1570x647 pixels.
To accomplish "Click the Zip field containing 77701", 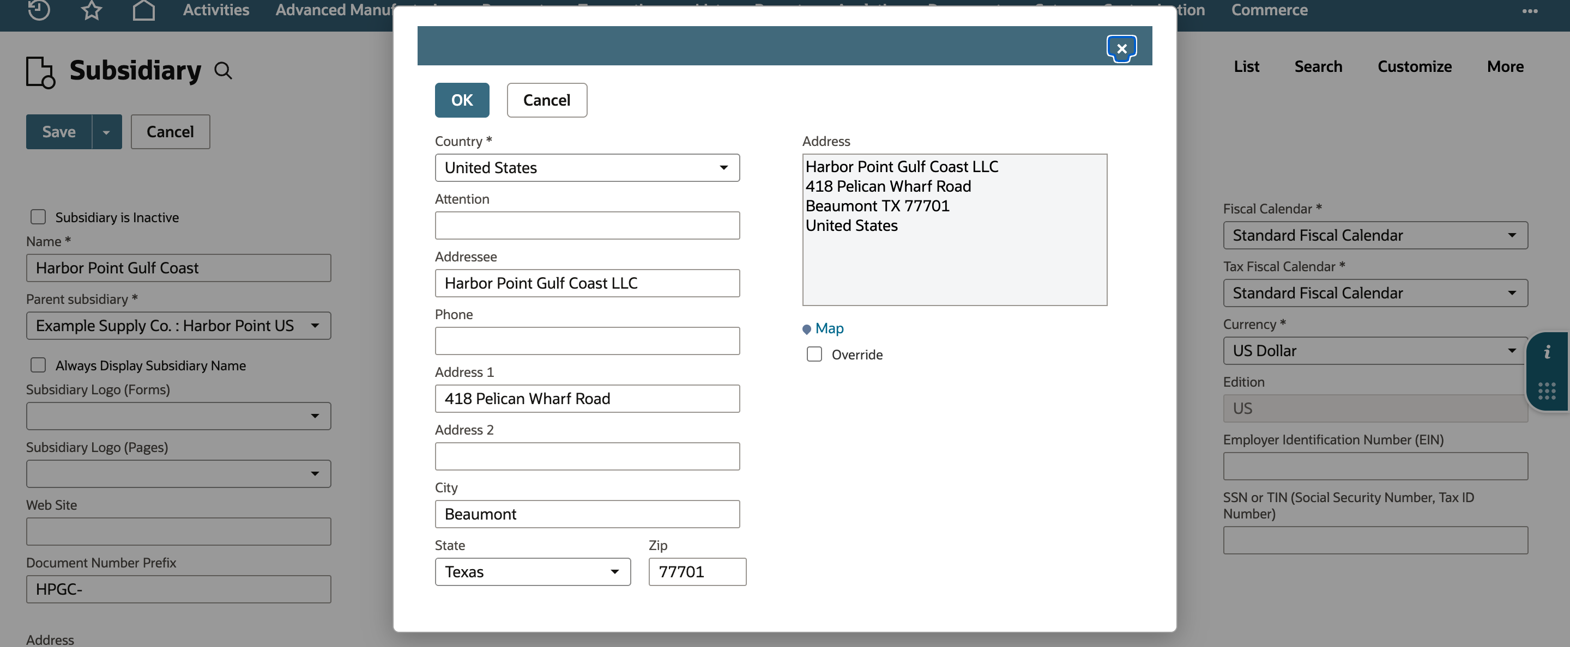I will [697, 571].
